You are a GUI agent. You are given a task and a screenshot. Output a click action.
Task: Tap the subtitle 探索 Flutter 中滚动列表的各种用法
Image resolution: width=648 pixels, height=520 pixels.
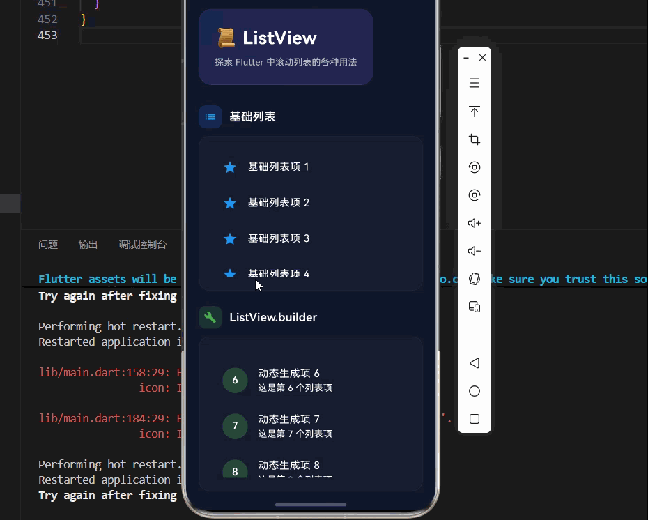pyautogui.click(x=286, y=62)
